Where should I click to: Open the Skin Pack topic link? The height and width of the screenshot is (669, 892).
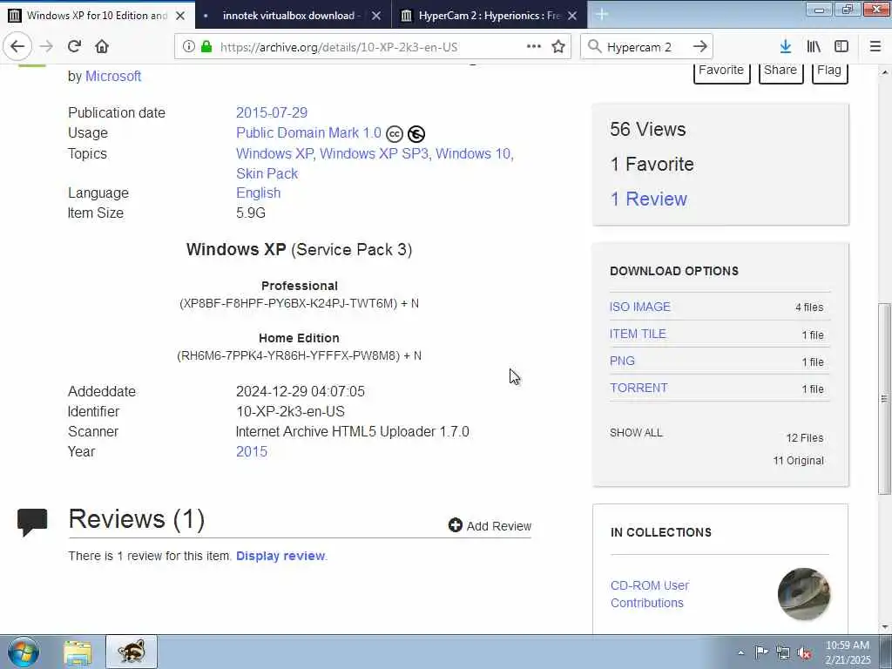click(267, 173)
